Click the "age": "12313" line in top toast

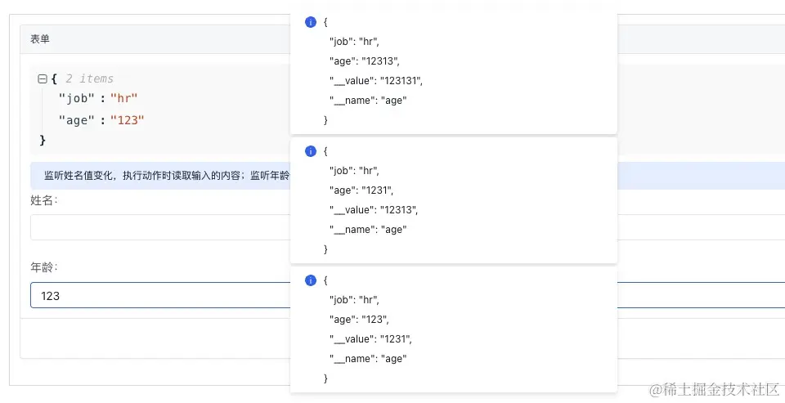(364, 60)
